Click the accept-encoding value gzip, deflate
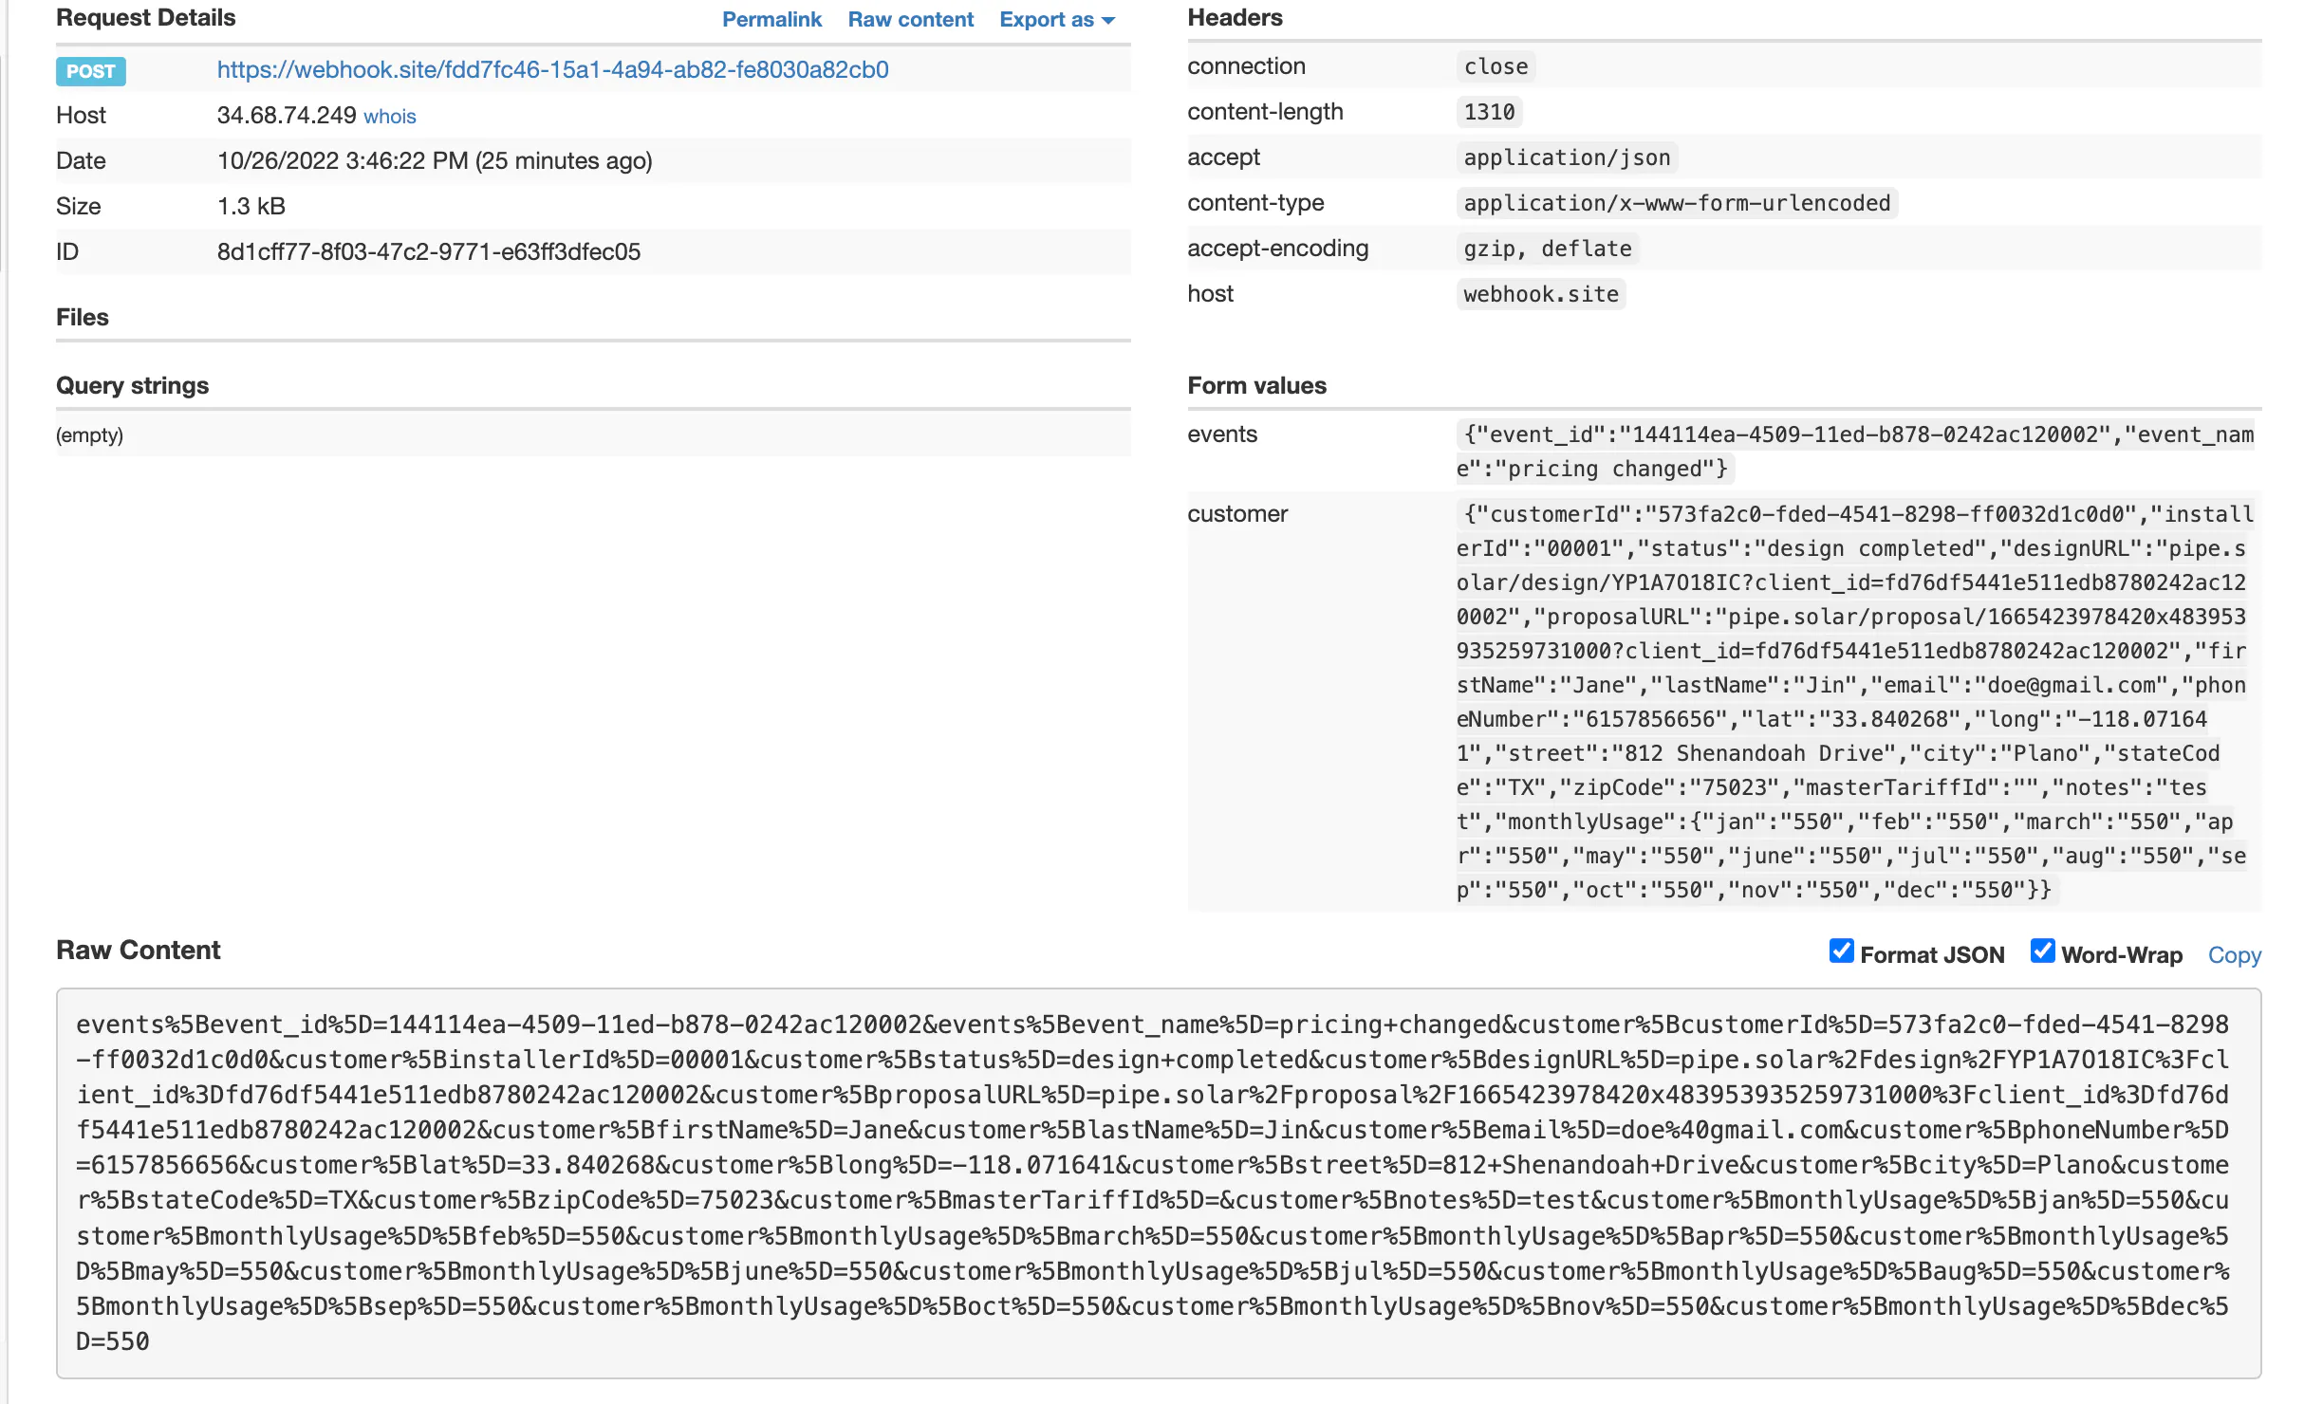Screen dimensions: 2304x1404 pos(1548,249)
